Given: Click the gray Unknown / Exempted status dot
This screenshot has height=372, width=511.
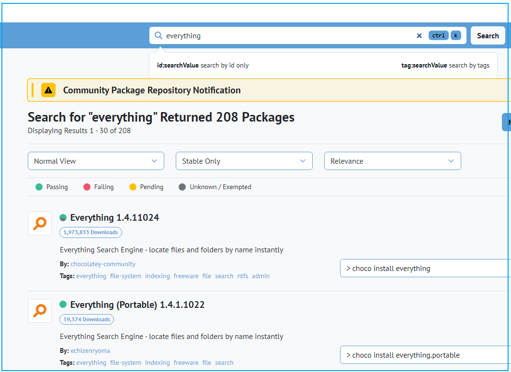Looking at the screenshot, I should pyautogui.click(x=182, y=187).
